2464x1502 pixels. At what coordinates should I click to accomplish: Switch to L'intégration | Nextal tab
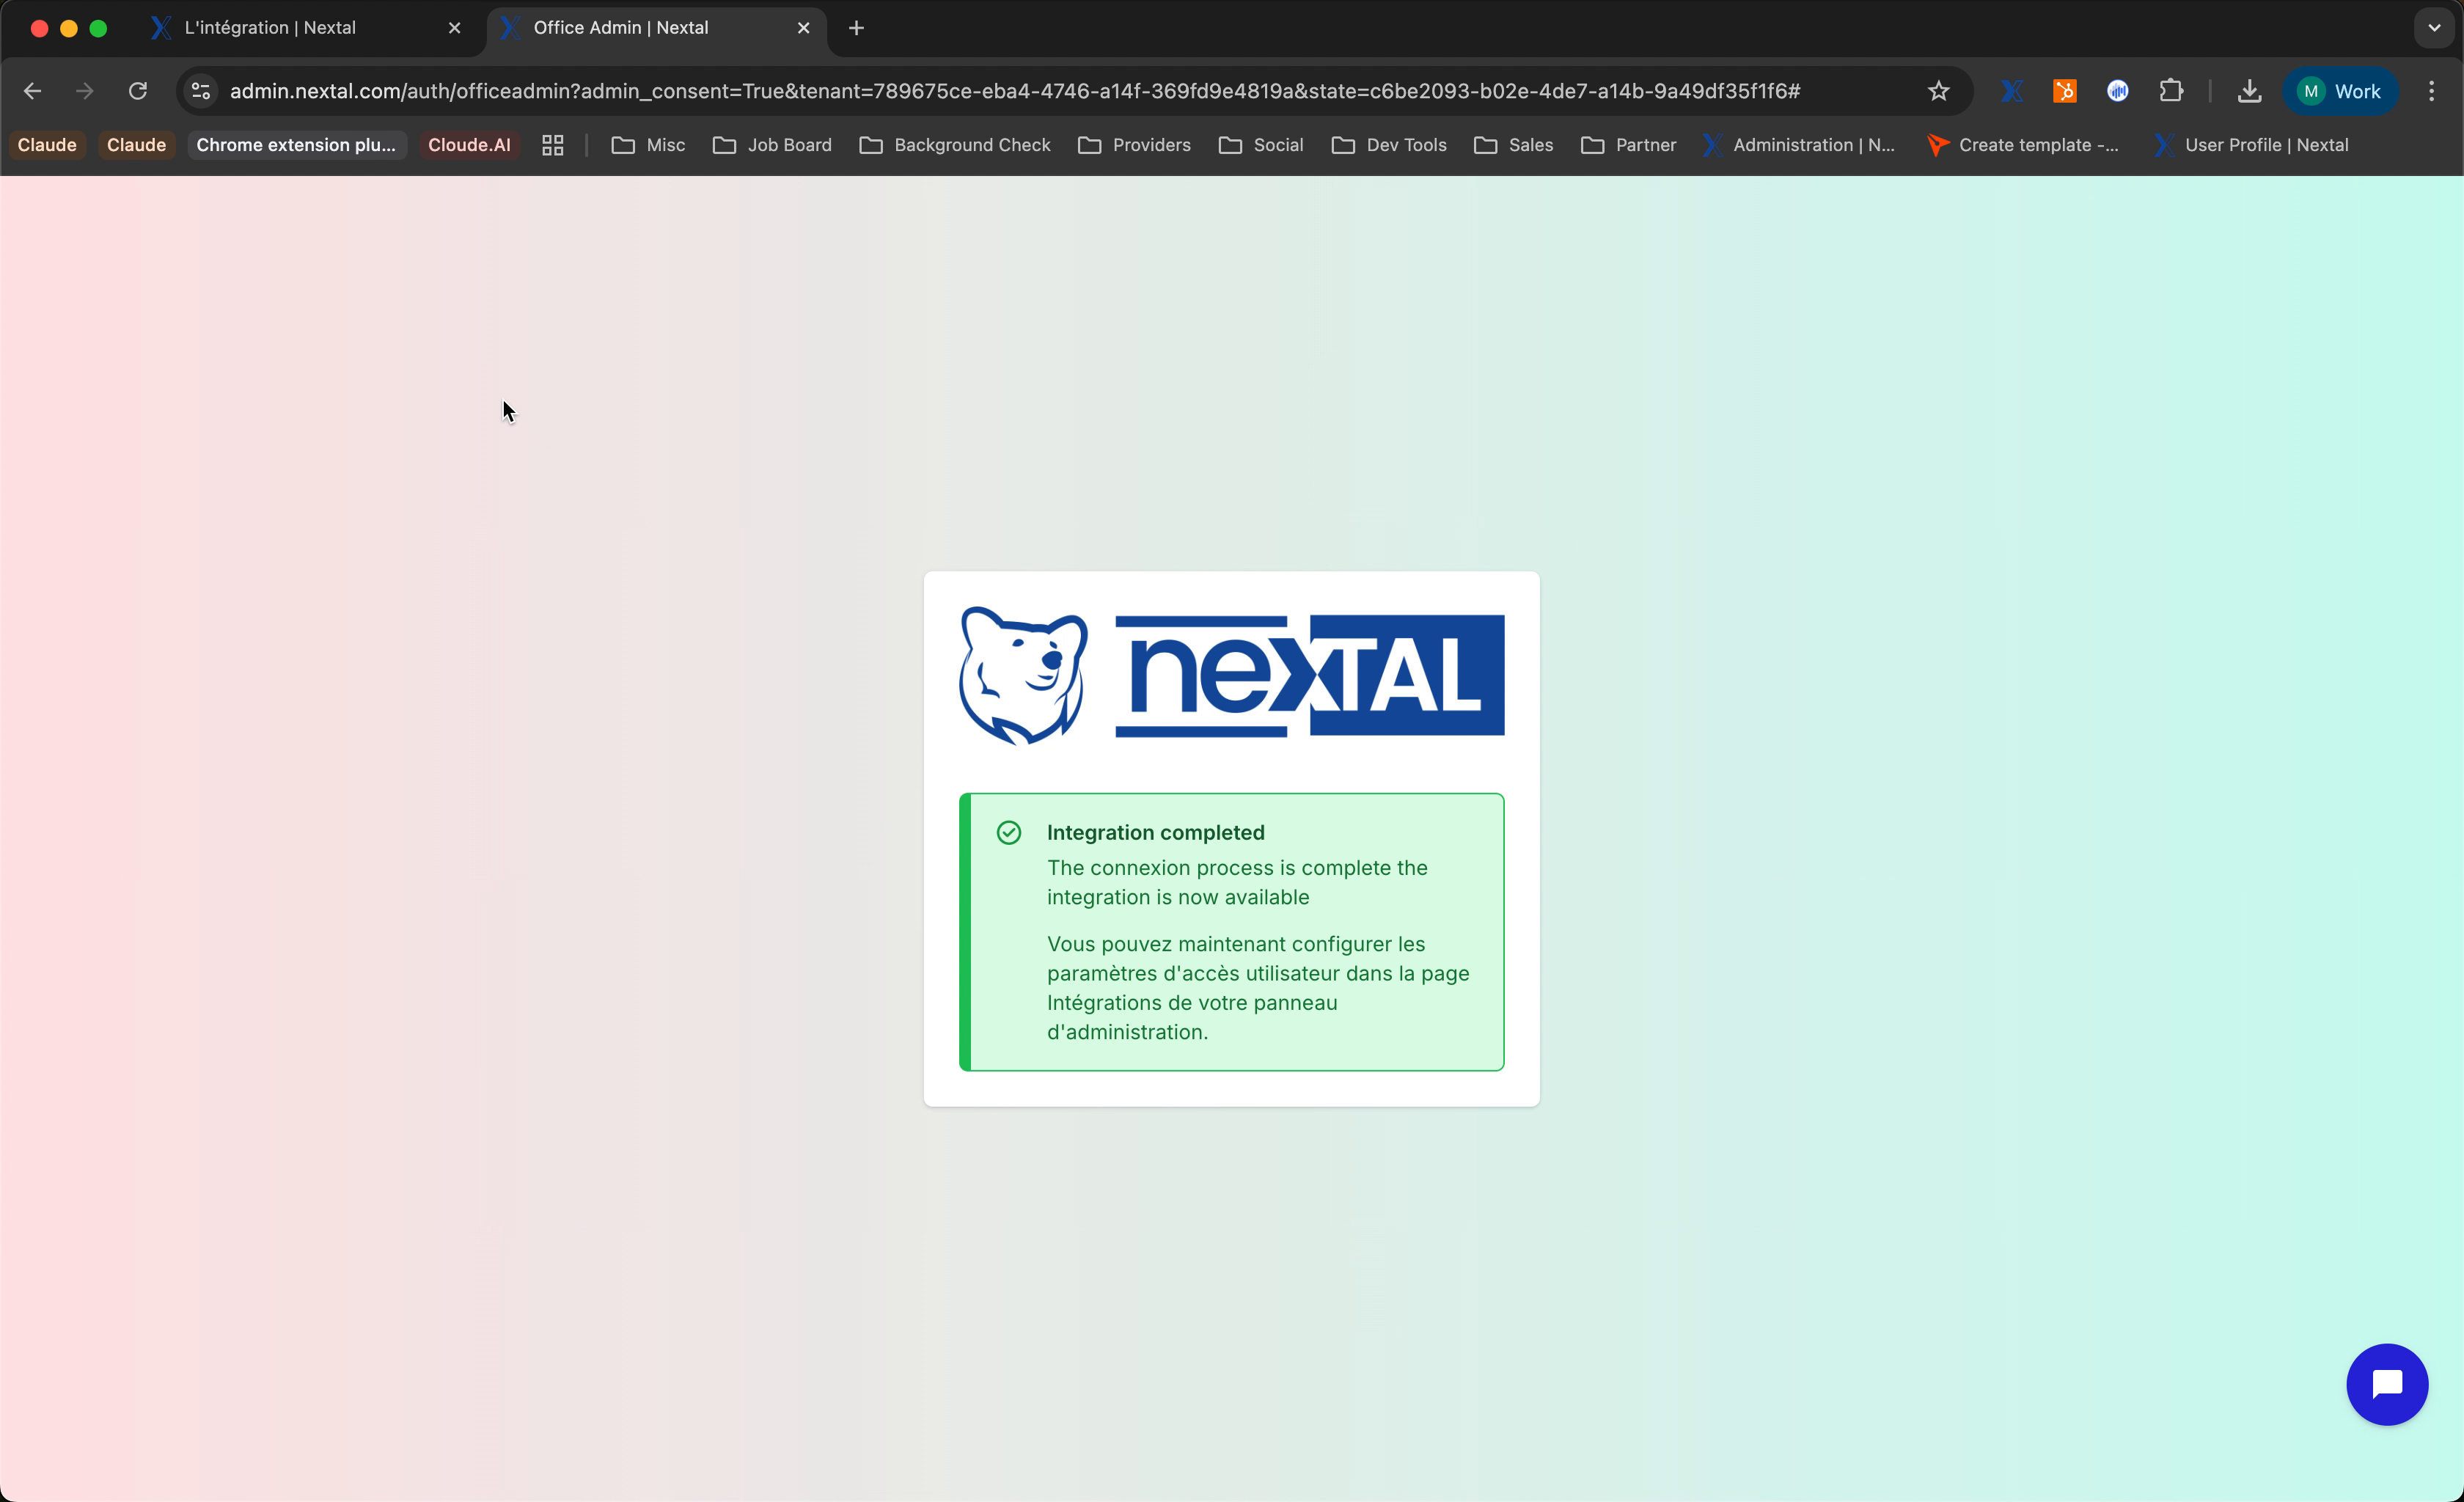270,28
